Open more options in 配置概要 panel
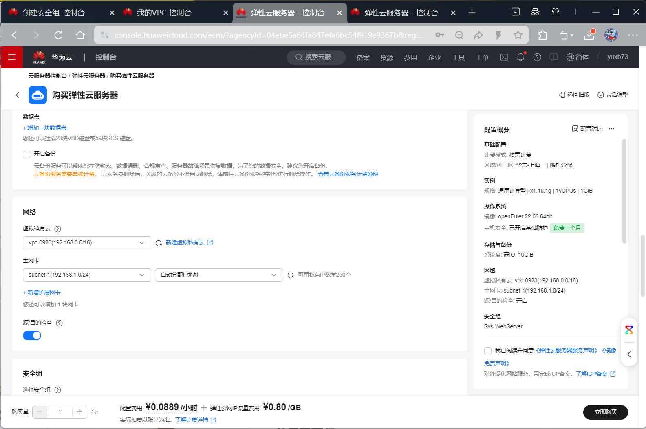This screenshot has width=646, height=429. [x=611, y=129]
